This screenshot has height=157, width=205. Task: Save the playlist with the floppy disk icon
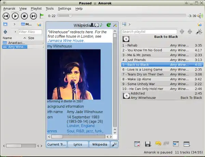click(148, 144)
